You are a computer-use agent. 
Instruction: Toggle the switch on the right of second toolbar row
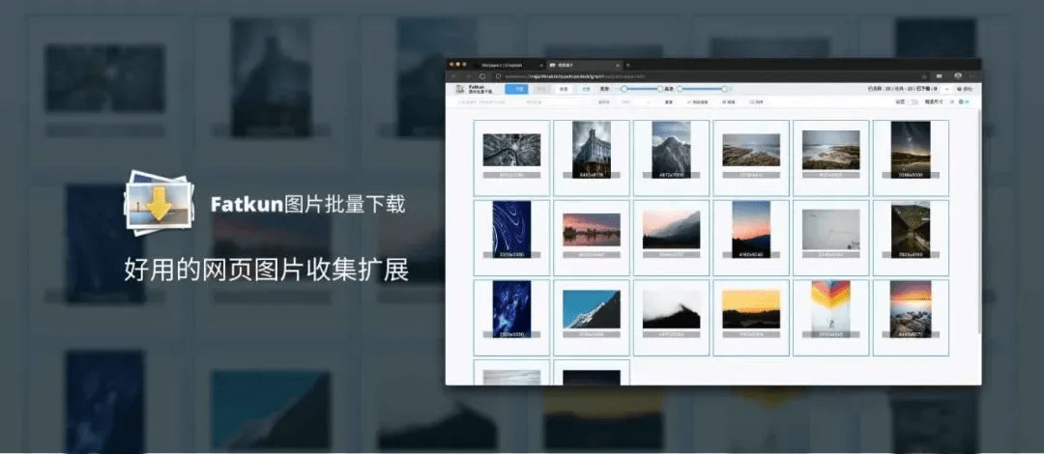[913, 101]
